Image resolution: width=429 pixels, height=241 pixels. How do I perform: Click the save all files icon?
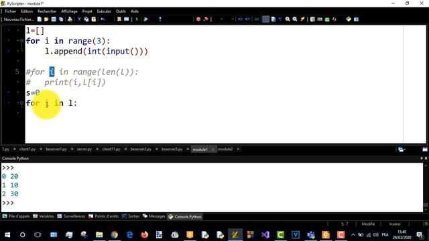pyautogui.click(x=61, y=19)
